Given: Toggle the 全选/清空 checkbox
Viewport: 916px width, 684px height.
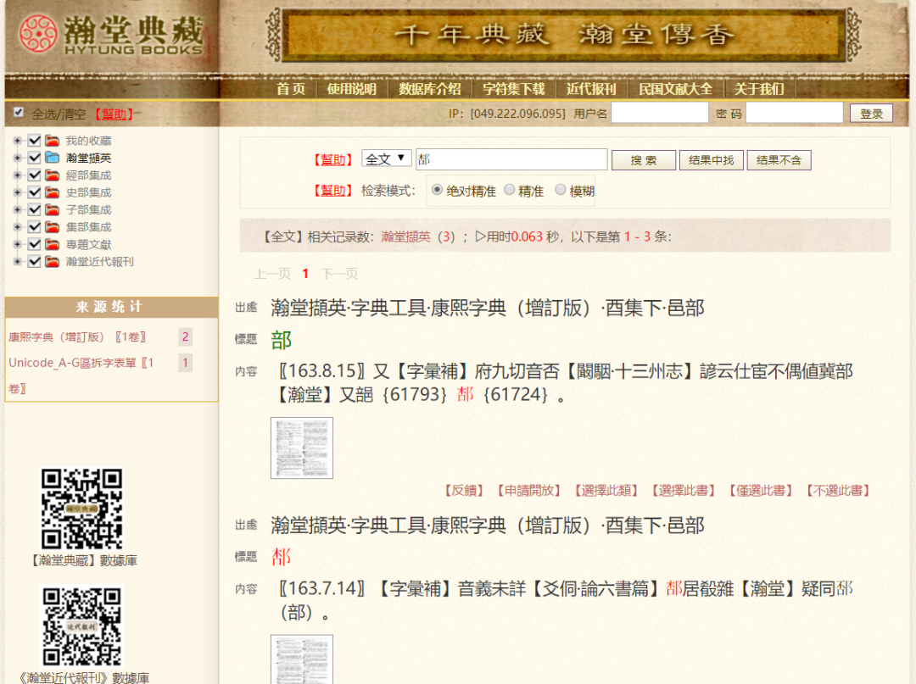Looking at the screenshot, I should (x=19, y=112).
